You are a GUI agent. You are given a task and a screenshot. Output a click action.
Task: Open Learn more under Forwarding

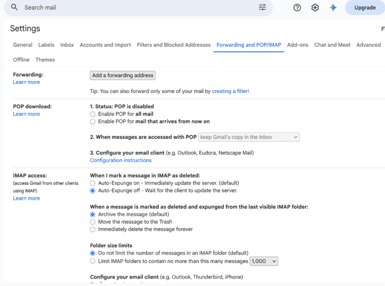27,82
